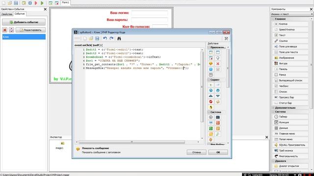
Task: Pick the Поле для ввода component
Action: (290, 46)
